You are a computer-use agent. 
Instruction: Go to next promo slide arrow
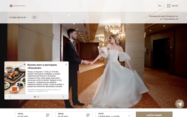[63, 97]
